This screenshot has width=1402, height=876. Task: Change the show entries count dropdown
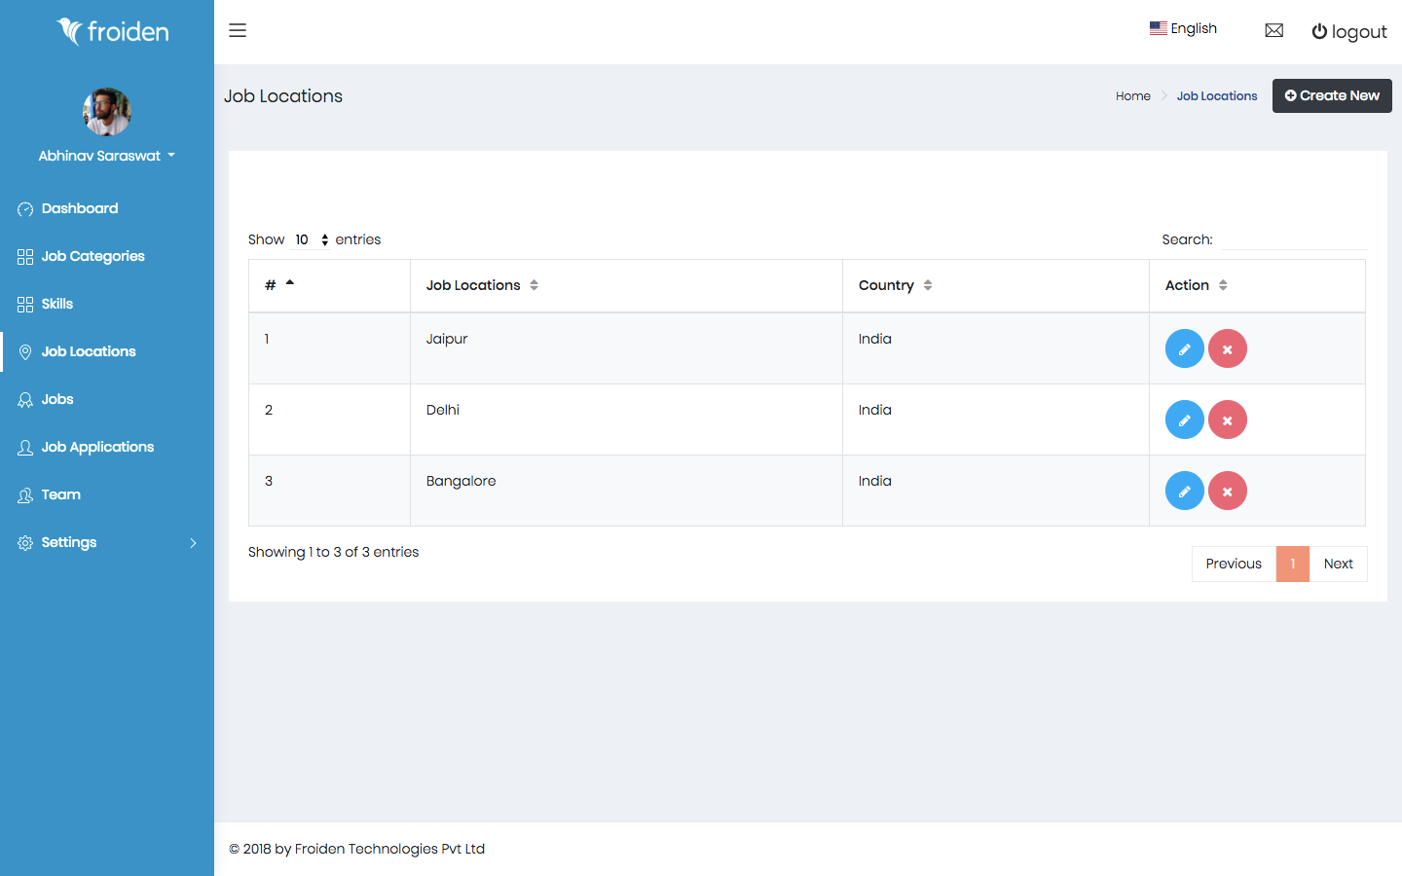click(x=311, y=239)
